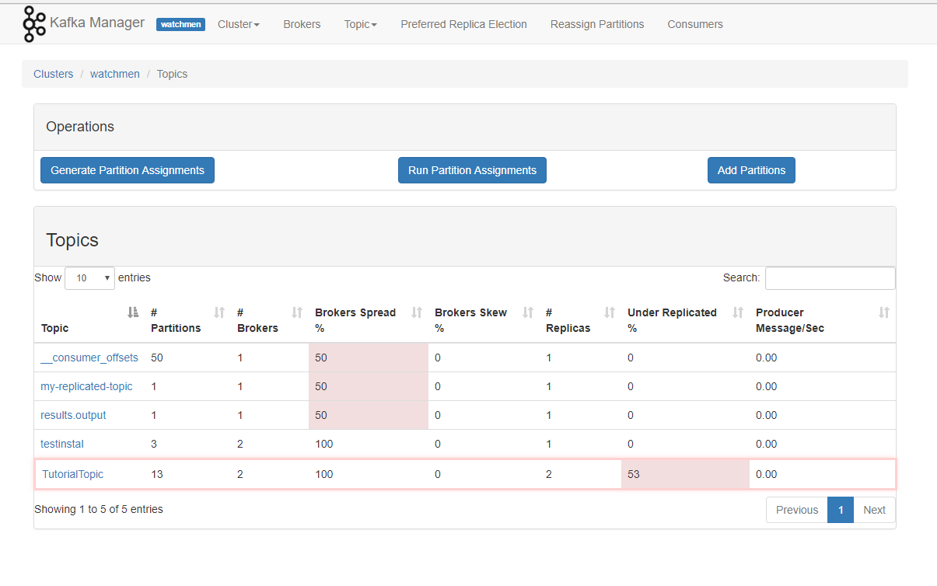
Task: Sort by # Partitions column icon
Action: (x=219, y=312)
